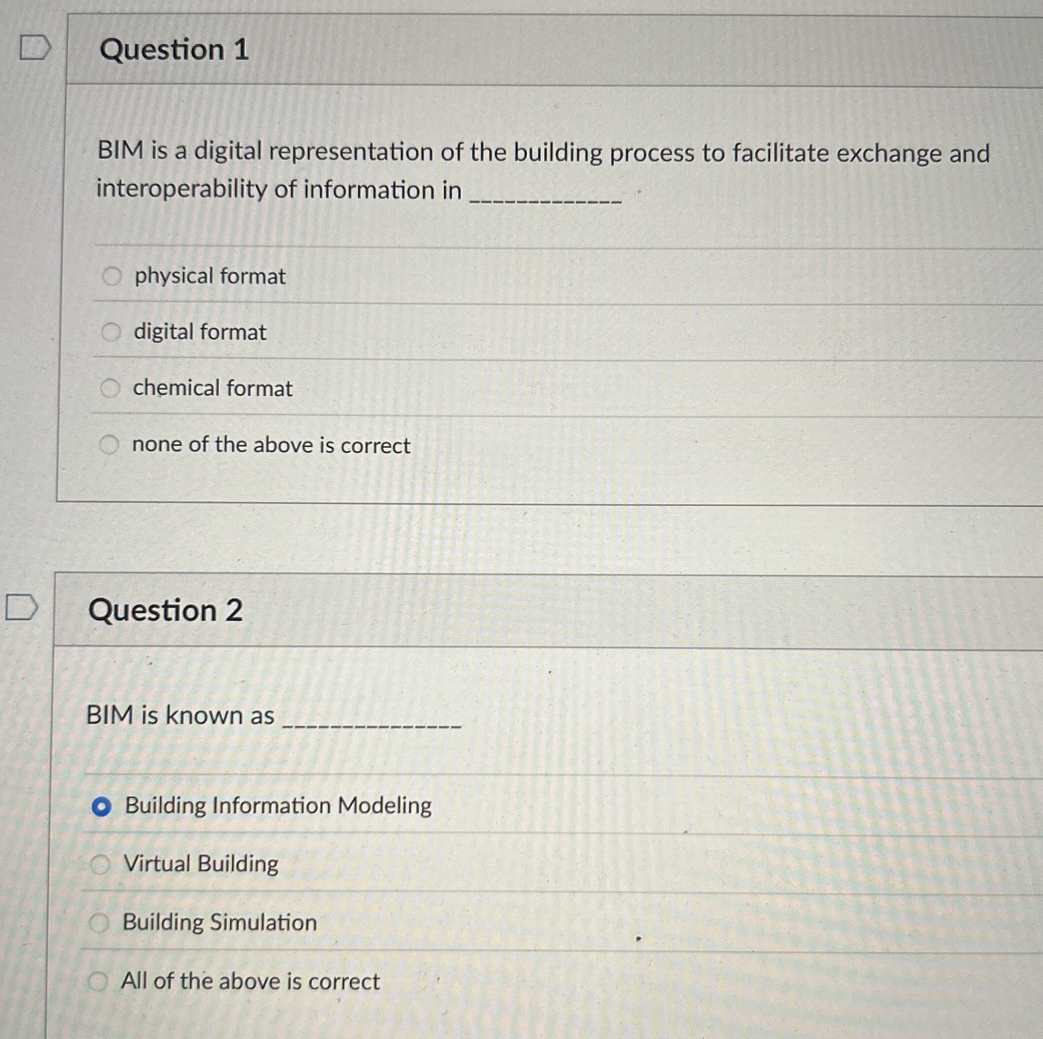This screenshot has height=1039, width=1043.
Task: Select the "Virtual Building" answer option
Action: (x=100, y=864)
